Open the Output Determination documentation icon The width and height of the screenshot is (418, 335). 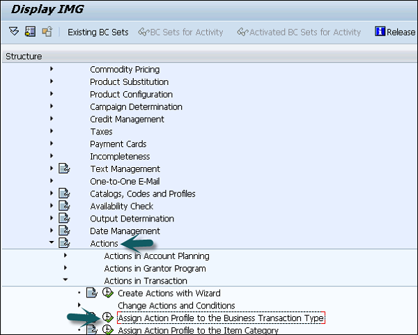coord(65,219)
